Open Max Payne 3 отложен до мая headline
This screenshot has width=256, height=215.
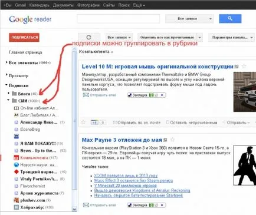pos(122,140)
